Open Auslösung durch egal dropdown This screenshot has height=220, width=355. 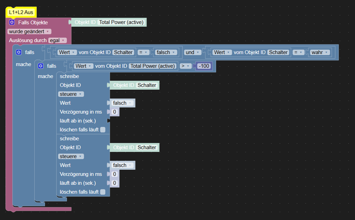point(58,40)
